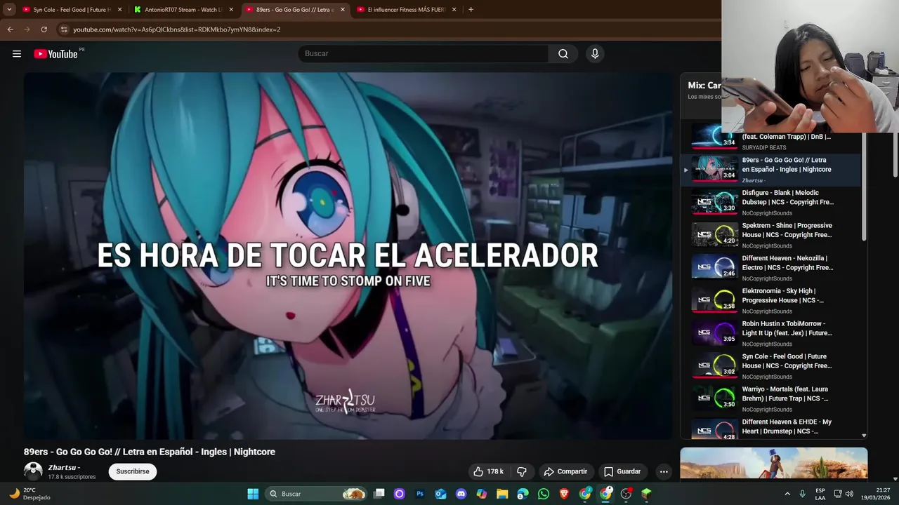Like the video with 178 k thumbs-up
This screenshot has width=899, height=505.
tap(489, 471)
